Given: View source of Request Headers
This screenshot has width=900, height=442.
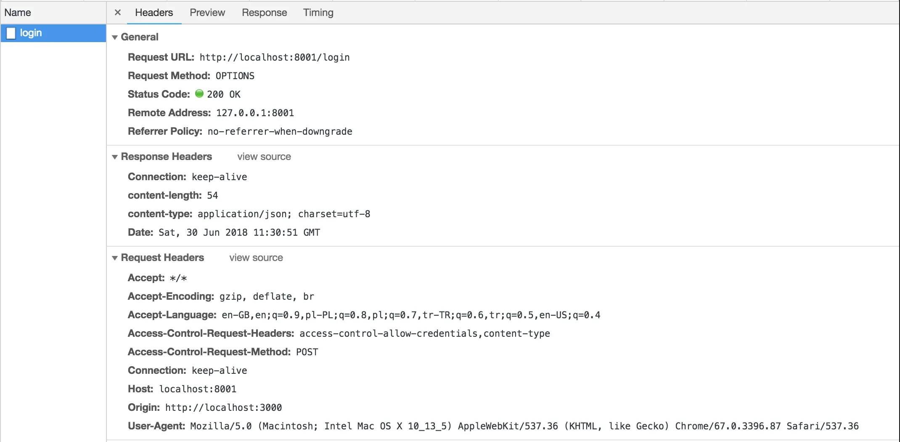Looking at the screenshot, I should click(256, 258).
